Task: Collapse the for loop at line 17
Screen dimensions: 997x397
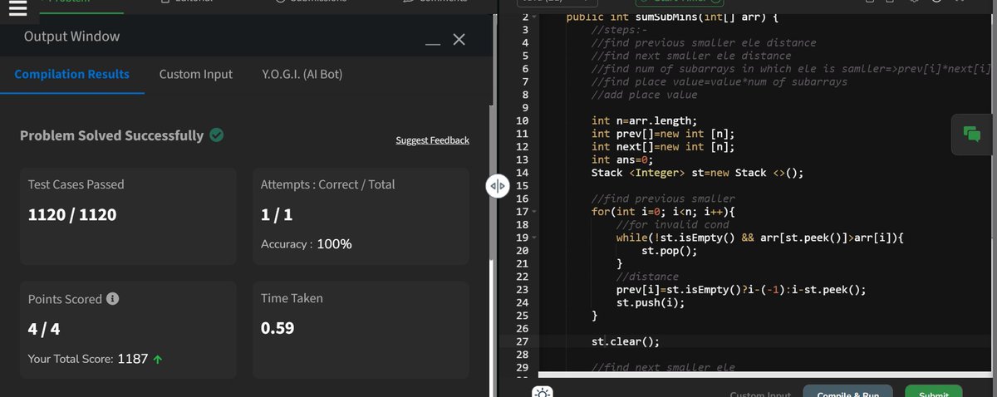Action: click(534, 213)
